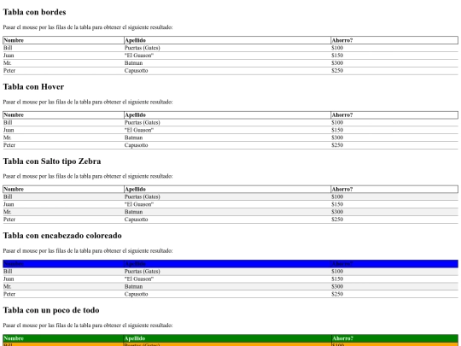Click the instruction paragraph under 'Tabla con Hover'

[88, 103]
